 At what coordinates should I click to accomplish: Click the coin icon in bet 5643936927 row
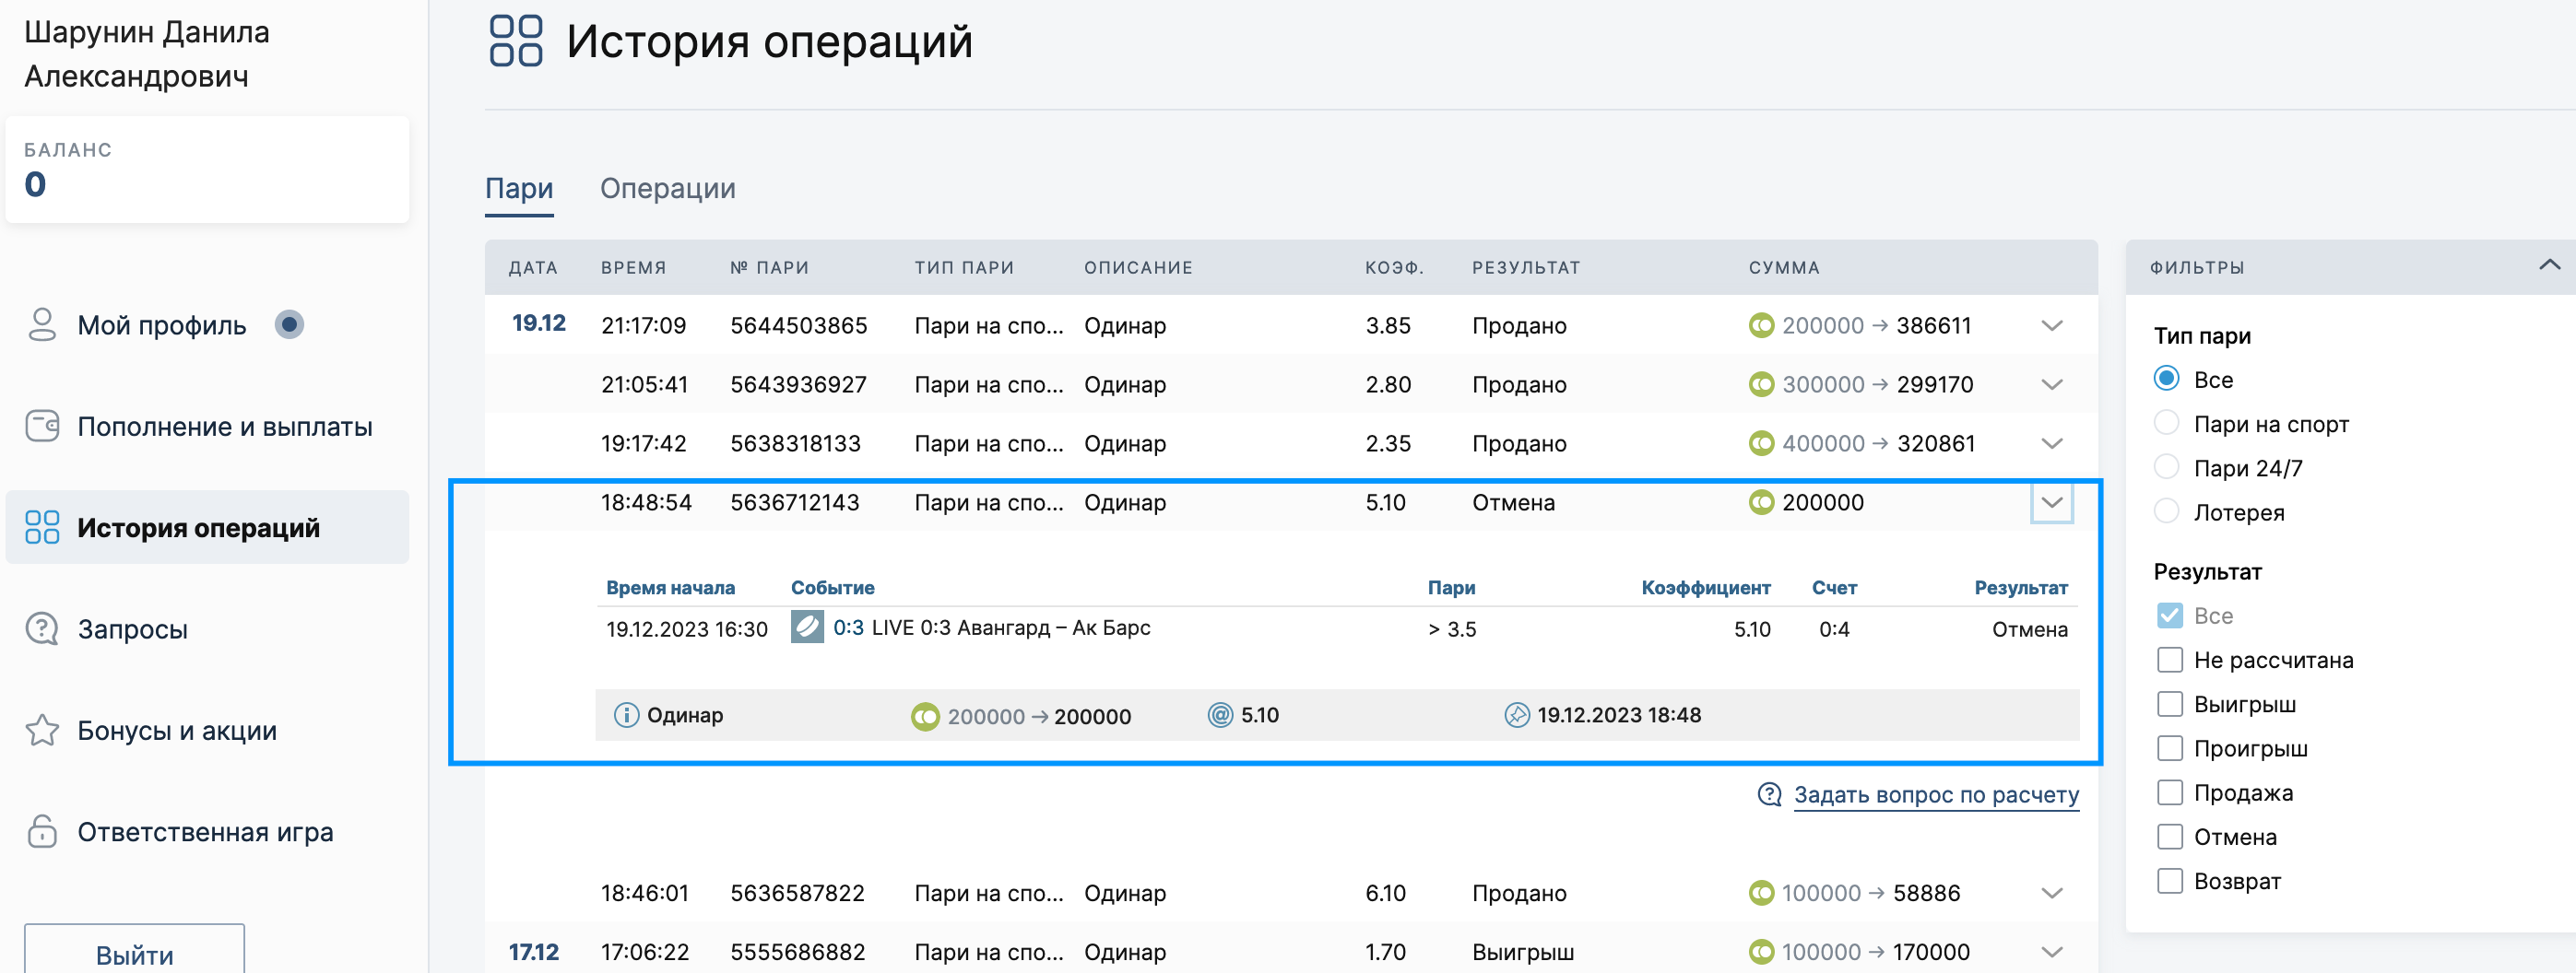tap(1761, 384)
